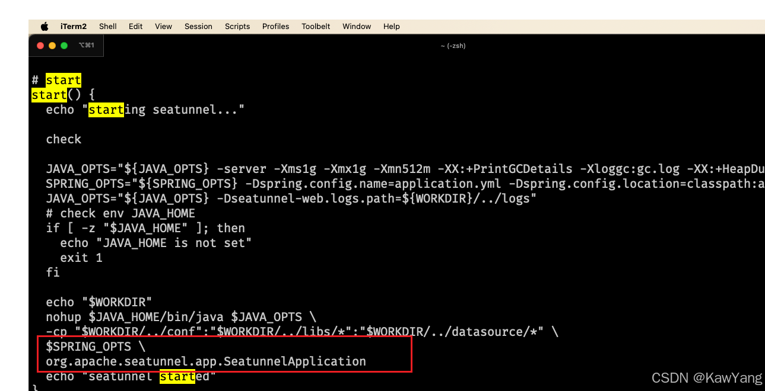Click the 'start() {' function definition
This screenshot has height=391, width=765.
tap(64, 95)
